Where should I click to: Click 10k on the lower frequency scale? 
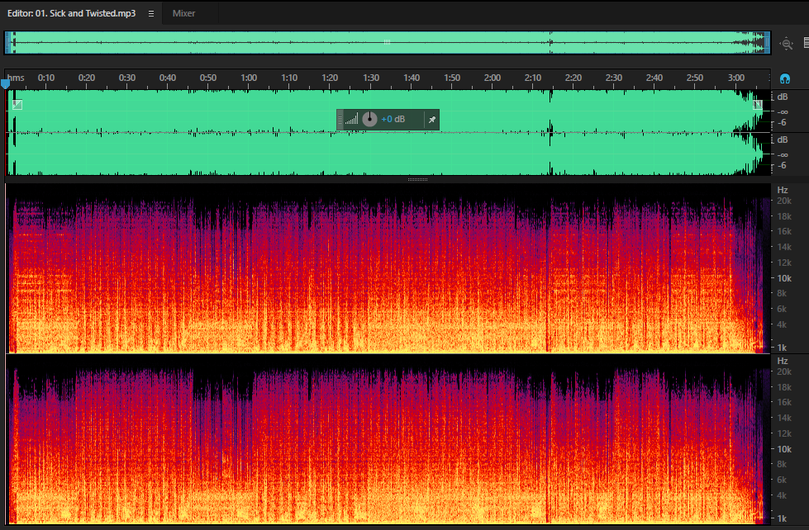(x=784, y=449)
